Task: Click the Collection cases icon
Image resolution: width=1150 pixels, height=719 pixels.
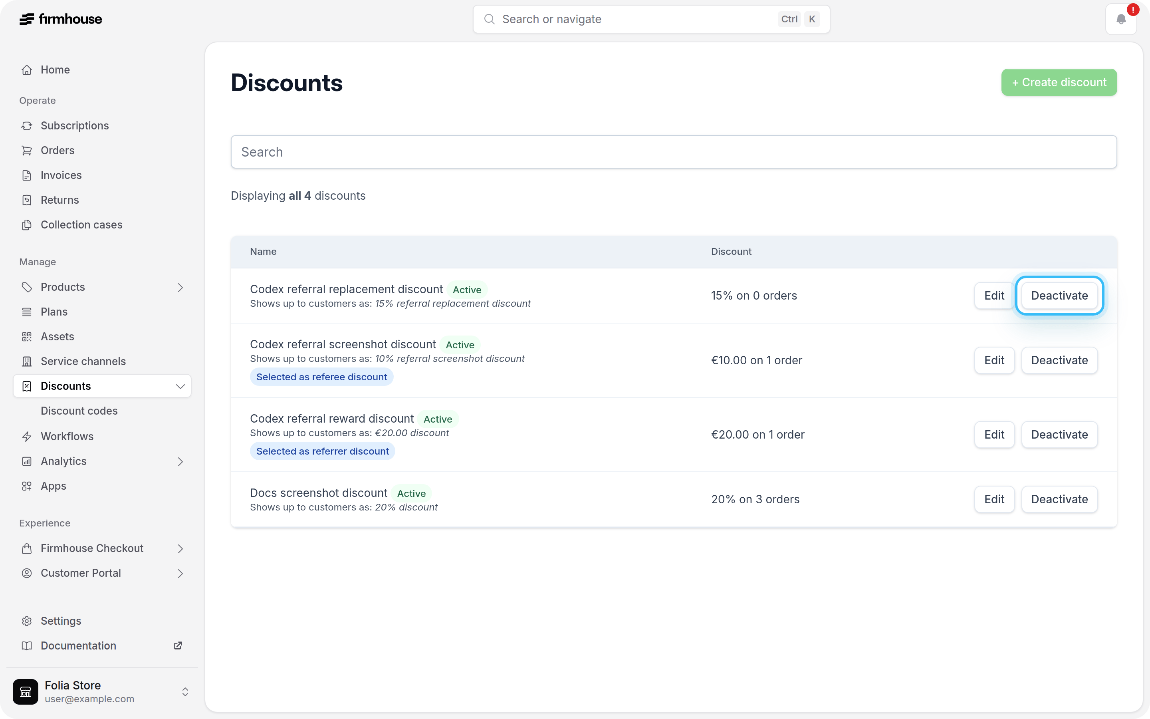Action: pos(27,224)
